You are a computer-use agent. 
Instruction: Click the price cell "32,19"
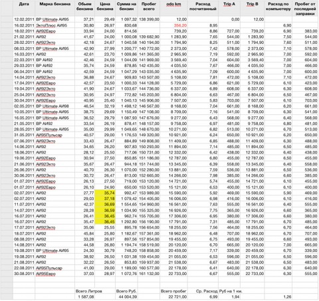(x=105, y=106)
